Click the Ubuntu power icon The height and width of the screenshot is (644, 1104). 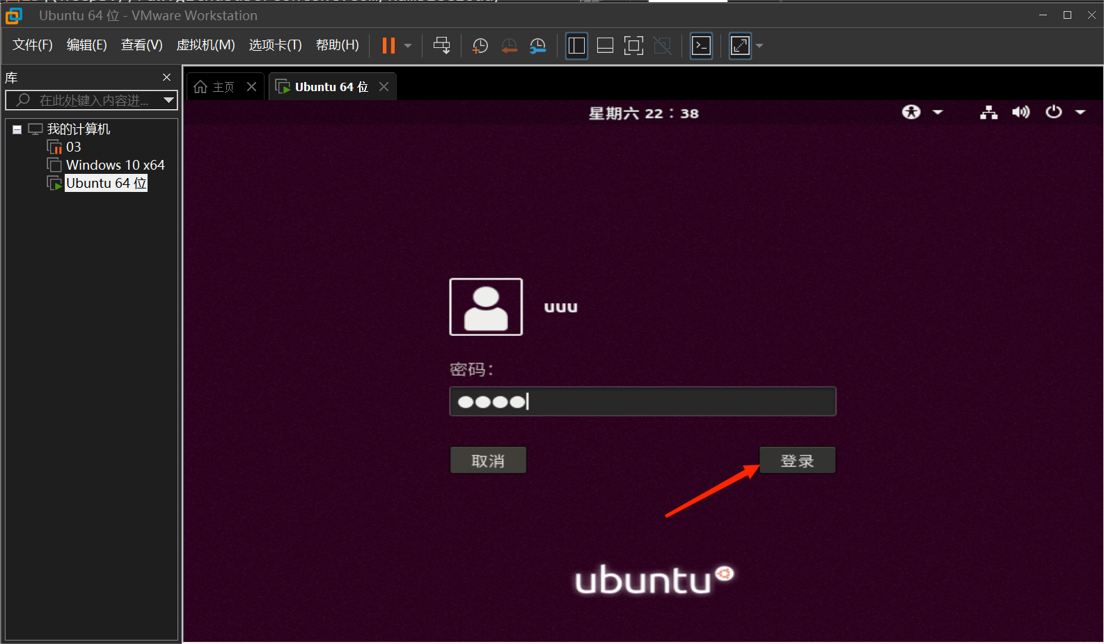pyautogui.click(x=1054, y=112)
